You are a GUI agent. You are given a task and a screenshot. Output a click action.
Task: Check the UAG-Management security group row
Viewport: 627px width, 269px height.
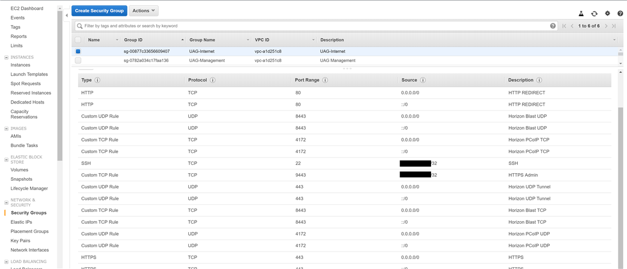pyautogui.click(x=78, y=60)
